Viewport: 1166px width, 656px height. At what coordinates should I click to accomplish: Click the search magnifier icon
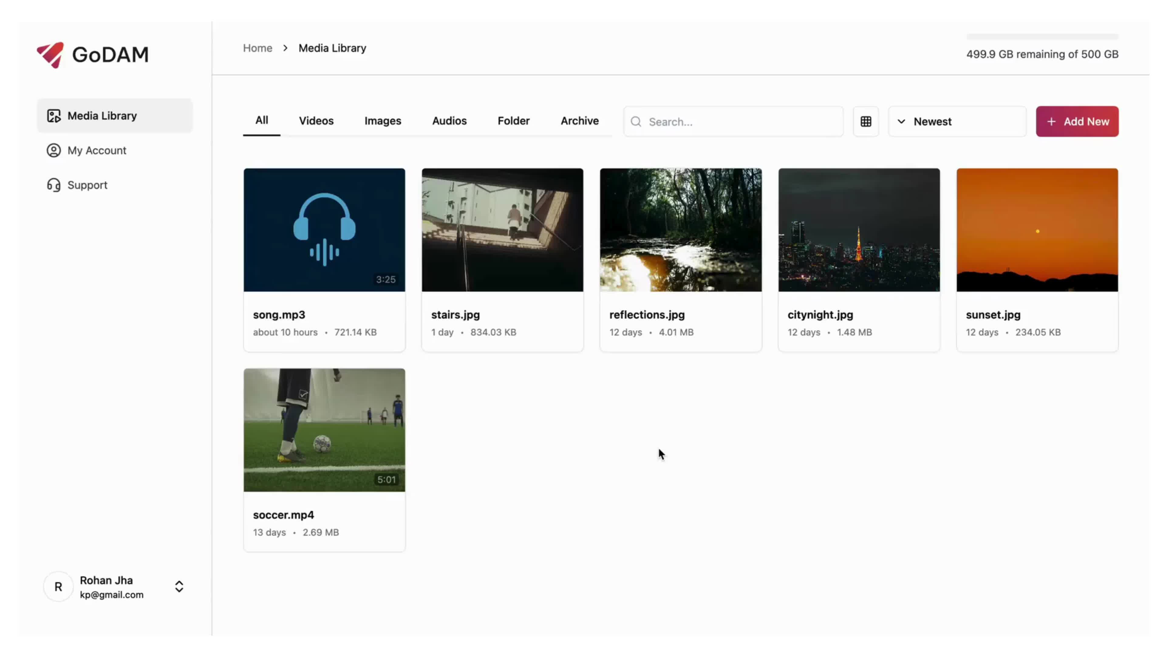pyautogui.click(x=636, y=122)
